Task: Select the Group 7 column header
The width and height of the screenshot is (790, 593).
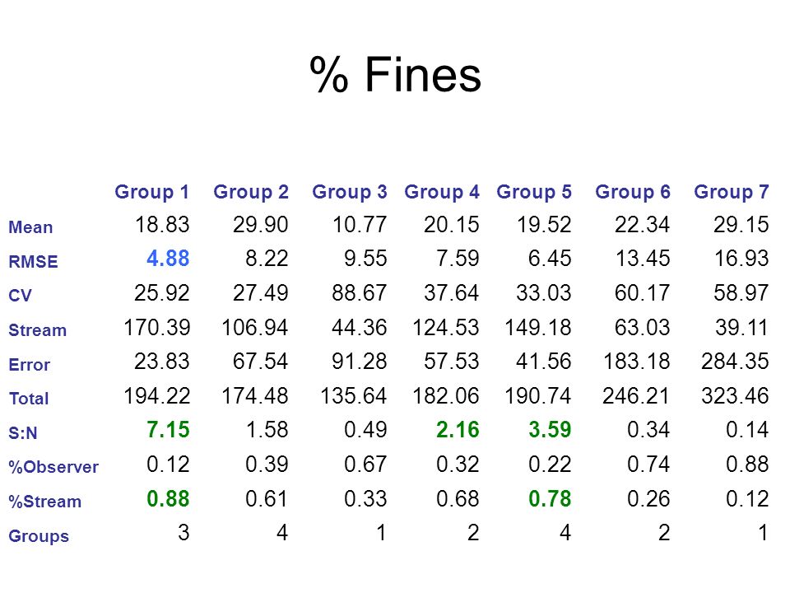Action: [732, 192]
